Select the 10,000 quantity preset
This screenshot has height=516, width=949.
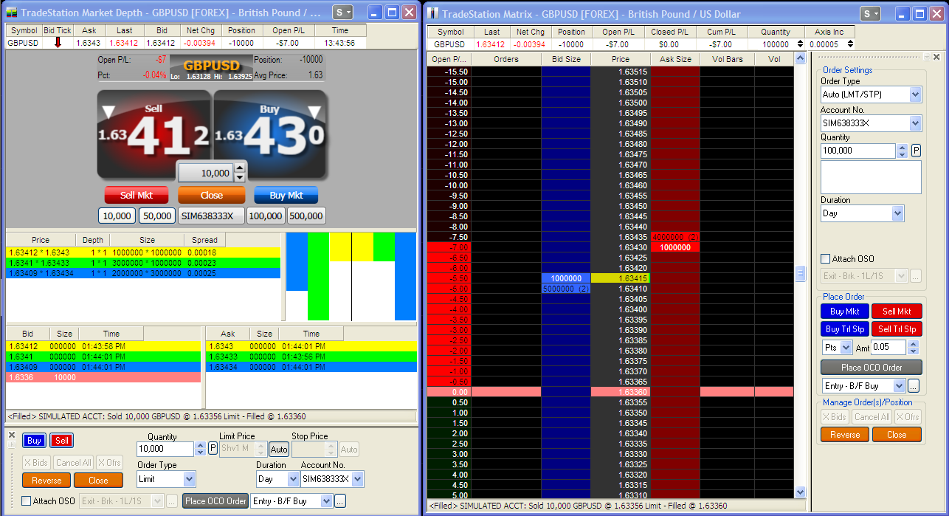[x=117, y=216]
